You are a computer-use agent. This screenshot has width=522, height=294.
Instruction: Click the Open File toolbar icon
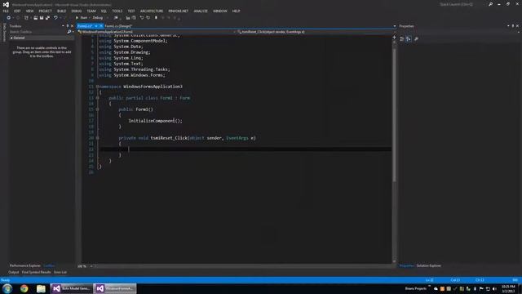35,18
